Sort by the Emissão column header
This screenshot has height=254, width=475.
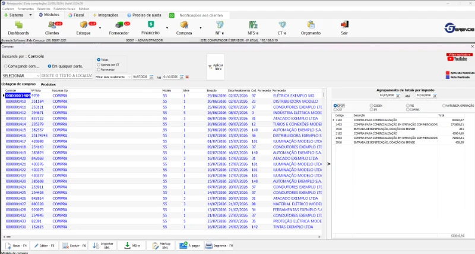(x=212, y=91)
